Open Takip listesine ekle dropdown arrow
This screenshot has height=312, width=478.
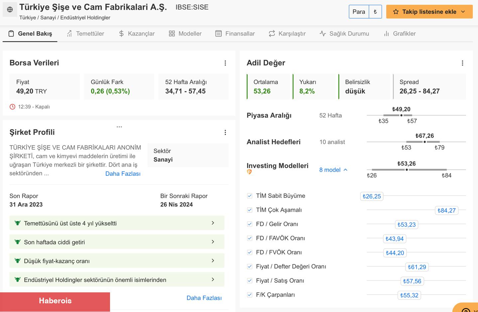click(x=463, y=12)
